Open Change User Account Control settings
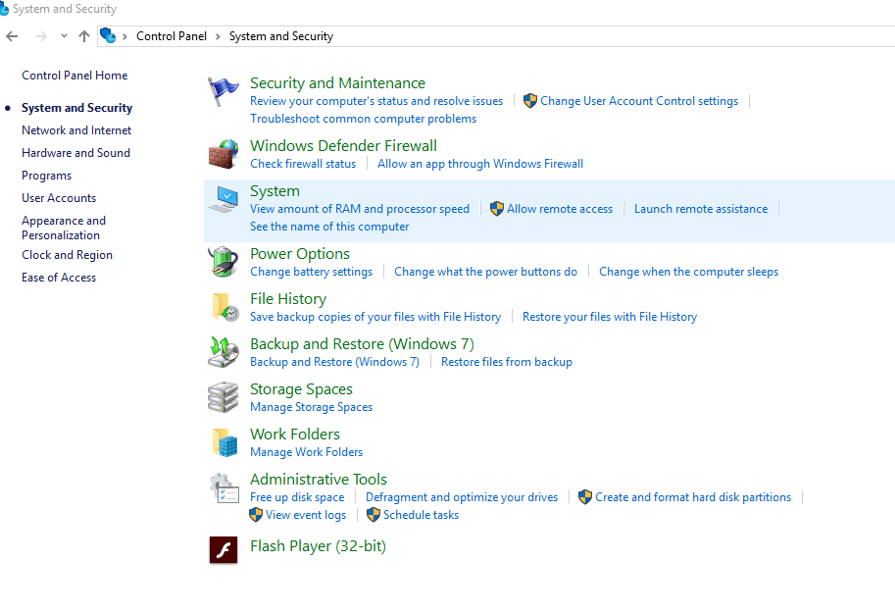Screen dimensions: 895x614 click(639, 101)
